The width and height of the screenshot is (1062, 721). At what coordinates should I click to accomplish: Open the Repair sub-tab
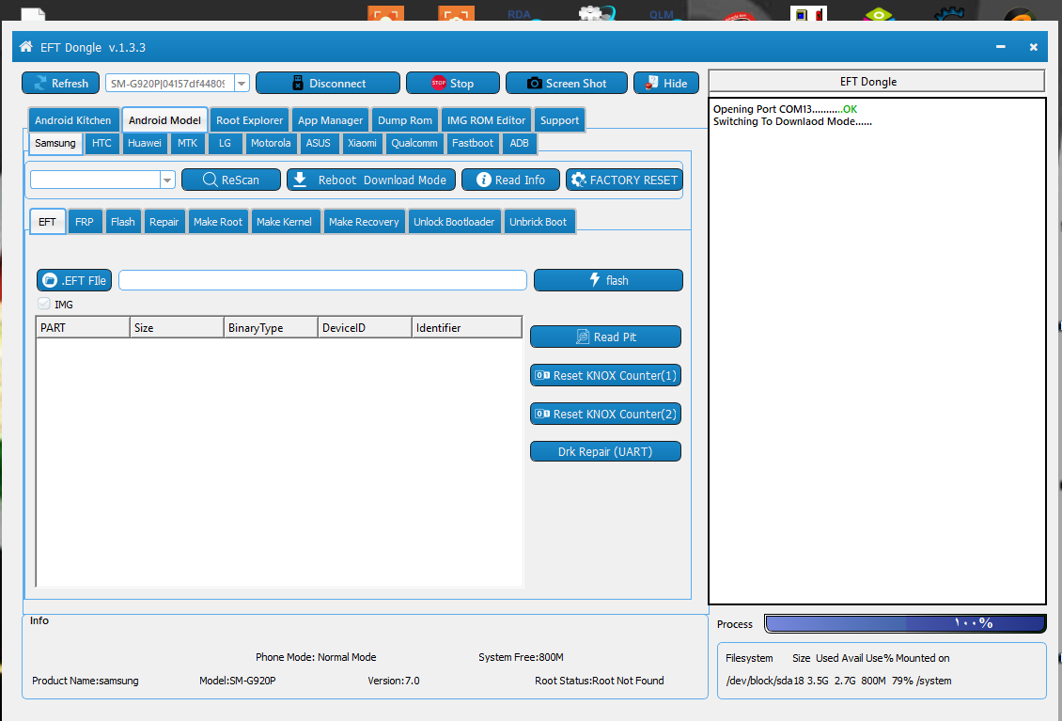pyautogui.click(x=164, y=222)
